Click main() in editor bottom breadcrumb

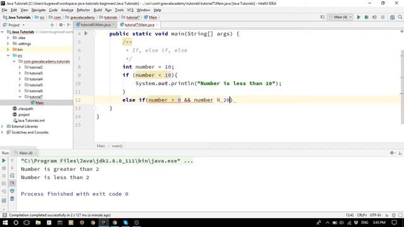(x=117, y=146)
